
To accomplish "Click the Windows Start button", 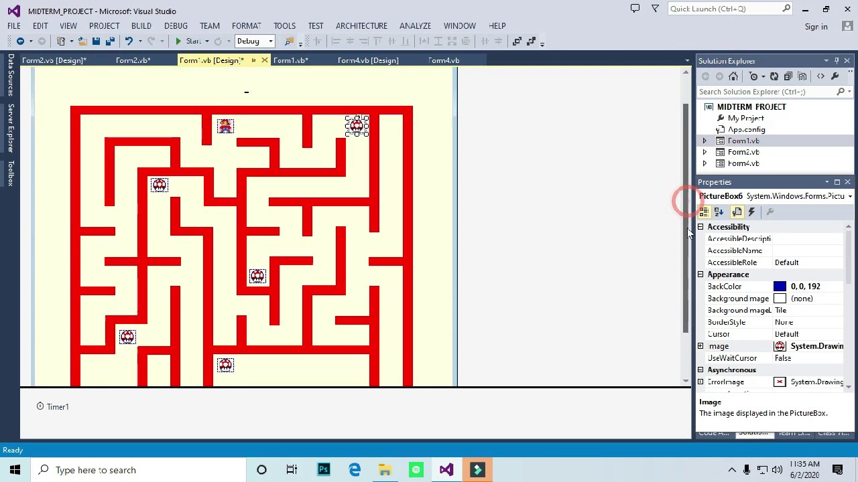I will (x=15, y=470).
